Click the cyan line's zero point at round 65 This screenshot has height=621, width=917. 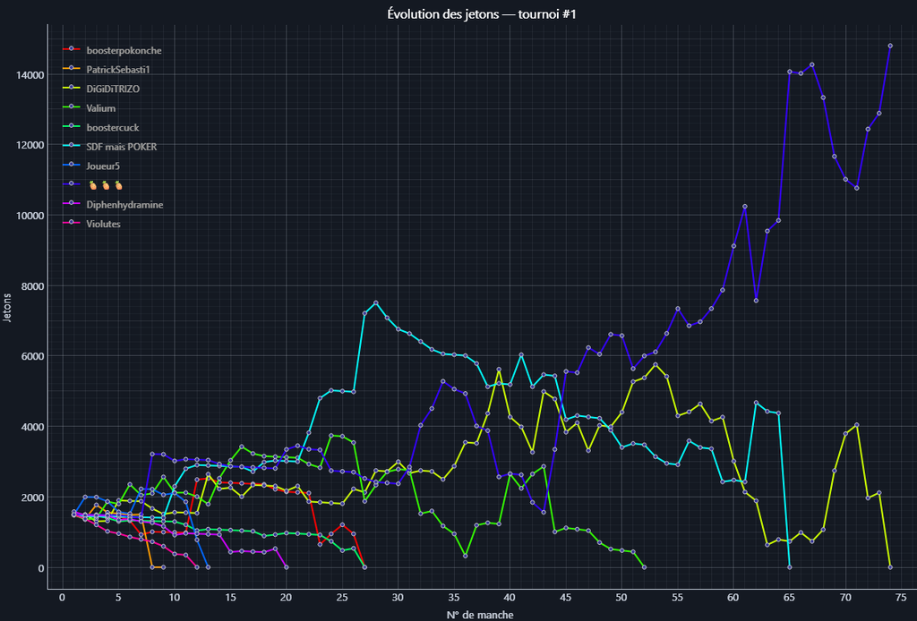tap(789, 566)
